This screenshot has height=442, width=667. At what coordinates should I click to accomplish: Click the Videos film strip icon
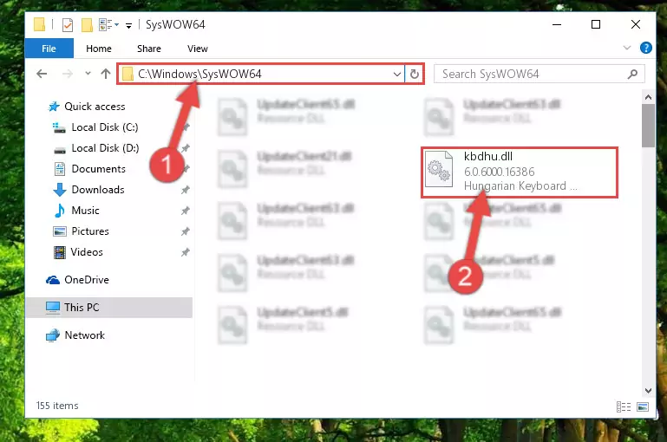60,252
